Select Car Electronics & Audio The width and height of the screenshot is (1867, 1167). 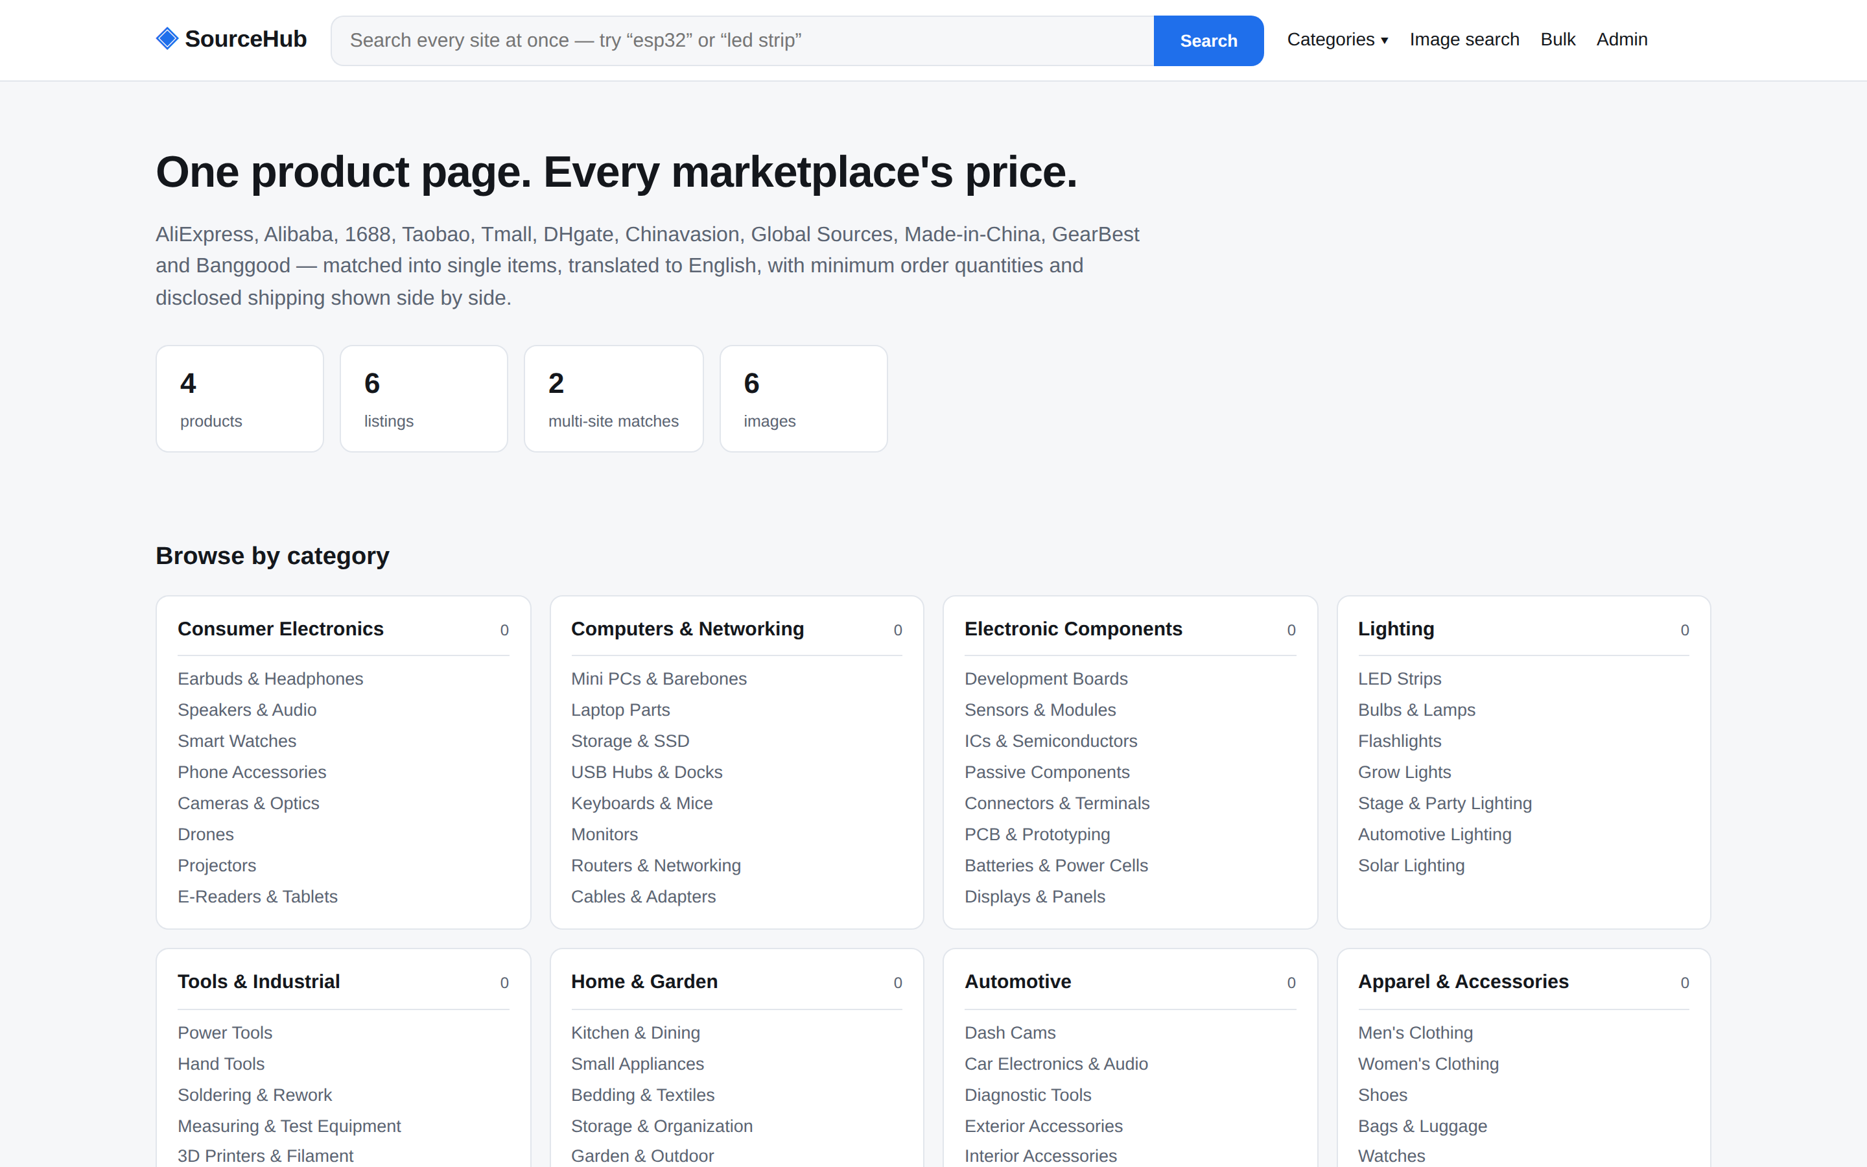(1056, 1063)
